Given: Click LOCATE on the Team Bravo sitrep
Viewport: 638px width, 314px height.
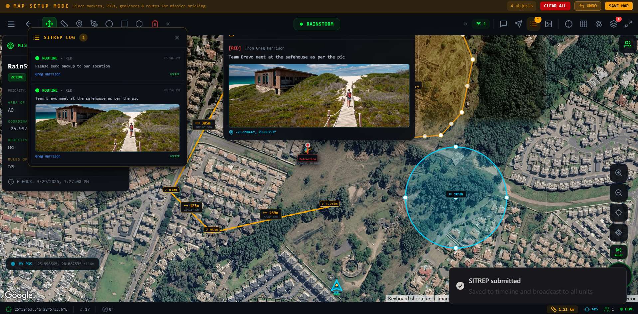Looking at the screenshot, I should tap(174, 156).
